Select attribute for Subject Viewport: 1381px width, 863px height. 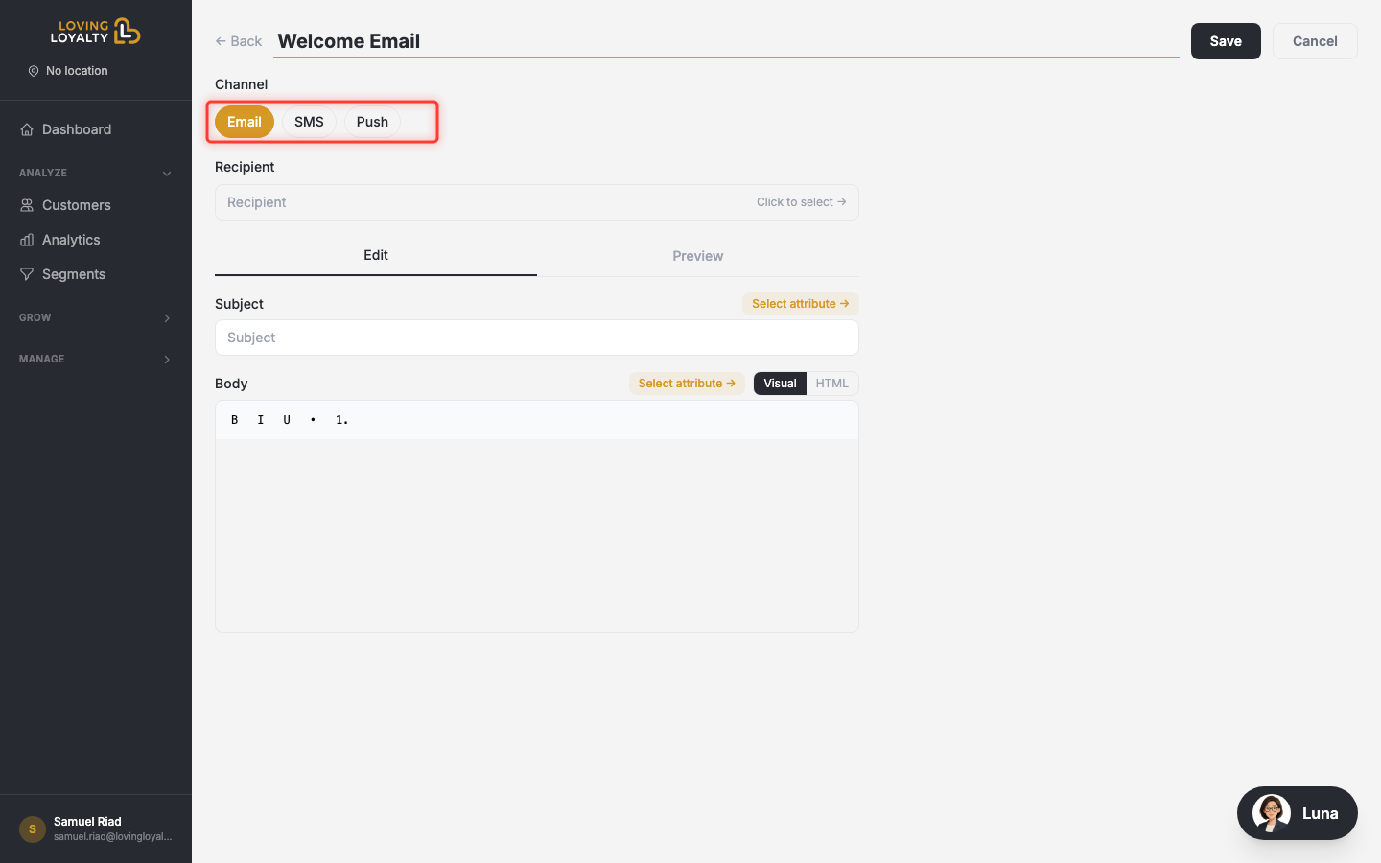pos(800,304)
